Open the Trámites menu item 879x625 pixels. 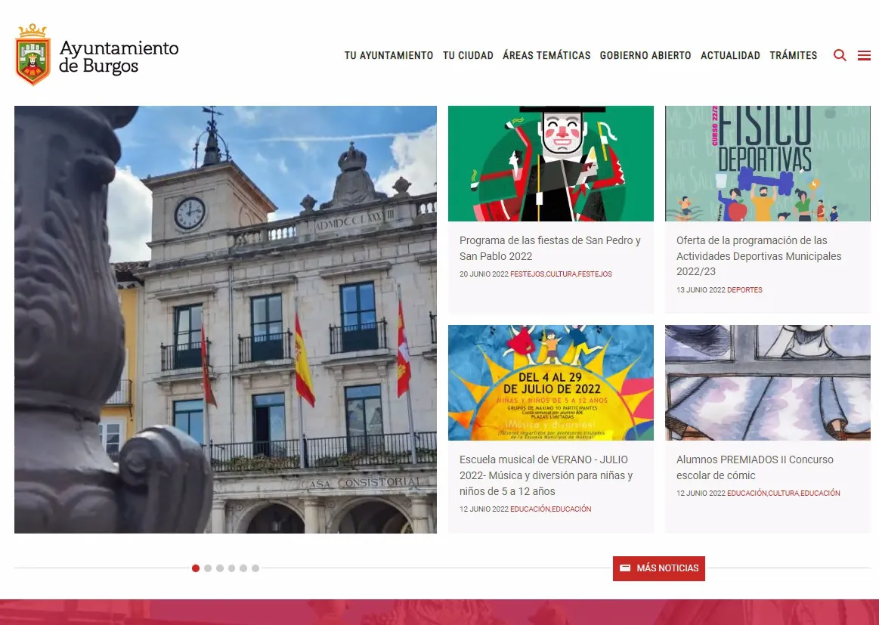pyautogui.click(x=793, y=55)
